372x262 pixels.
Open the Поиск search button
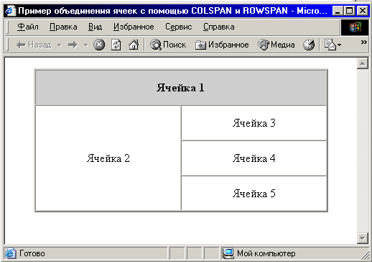(x=168, y=45)
